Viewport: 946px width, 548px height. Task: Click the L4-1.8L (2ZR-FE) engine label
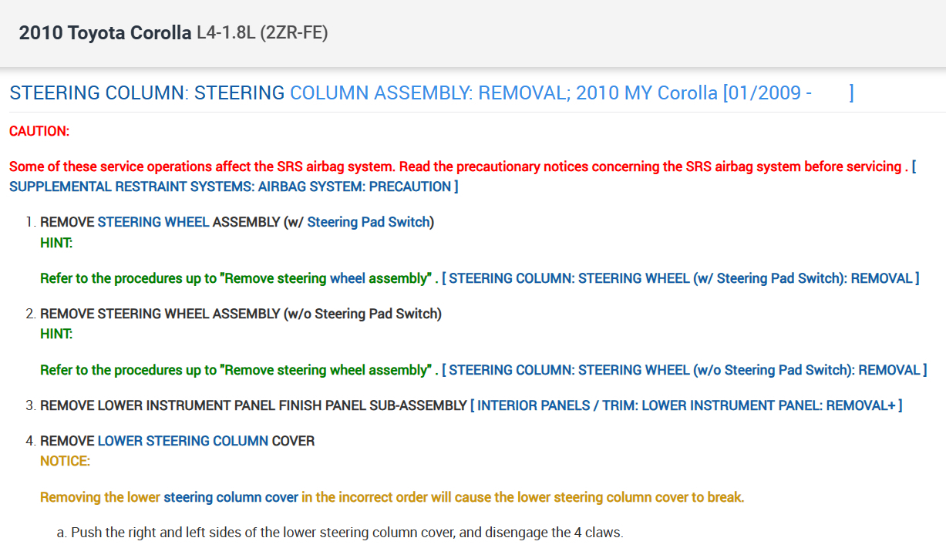tap(261, 33)
